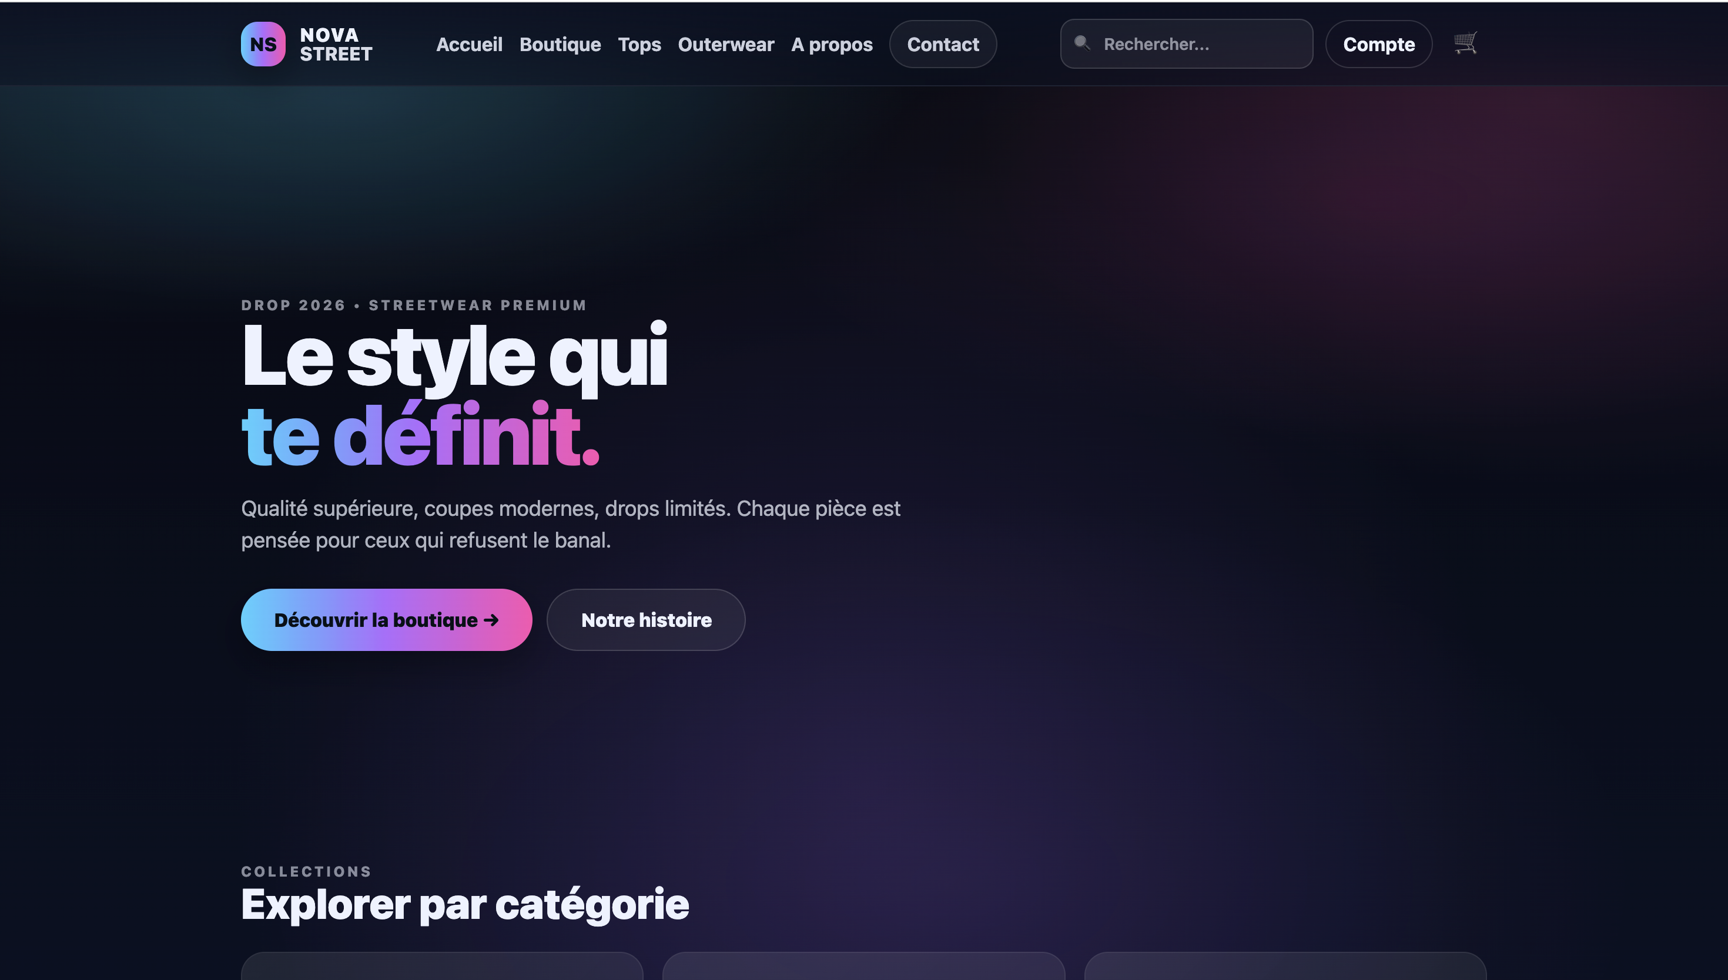Viewport: 1728px width, 980px height.
Task: Click the DROP 2026 streetwear tagline
Action: [x=413, y=305]
